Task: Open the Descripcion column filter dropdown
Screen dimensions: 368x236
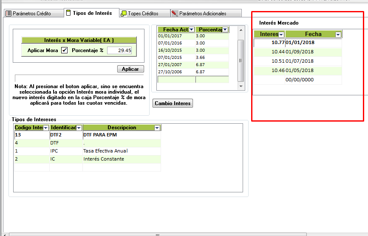Action: (x=157, y=128)
